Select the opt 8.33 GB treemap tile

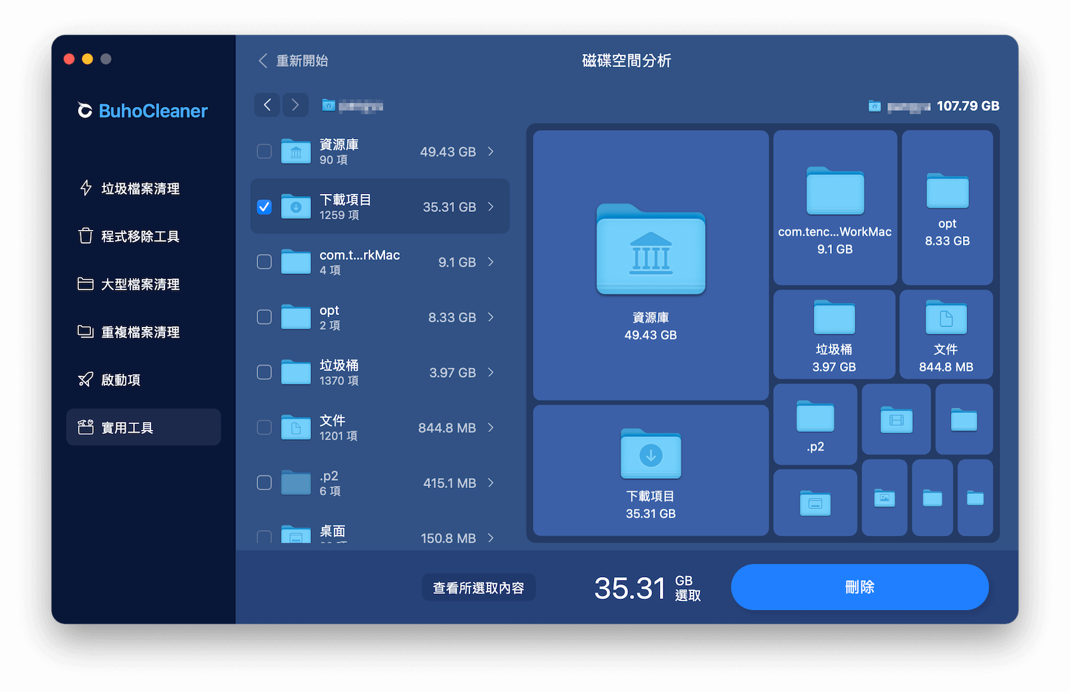pyautogui.click(x=947, y=207)
